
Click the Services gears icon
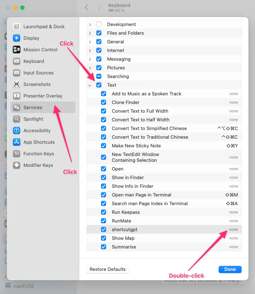tap(17, 107)
